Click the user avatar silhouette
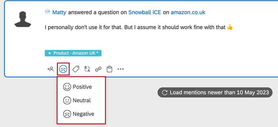 click(23, 19)
